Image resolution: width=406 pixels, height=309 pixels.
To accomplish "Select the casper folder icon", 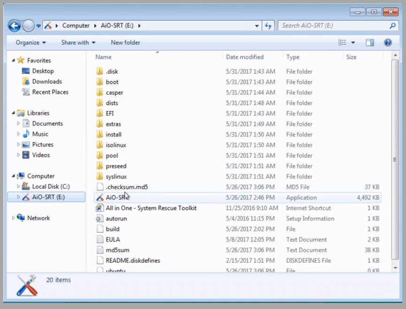I will 100,92.
